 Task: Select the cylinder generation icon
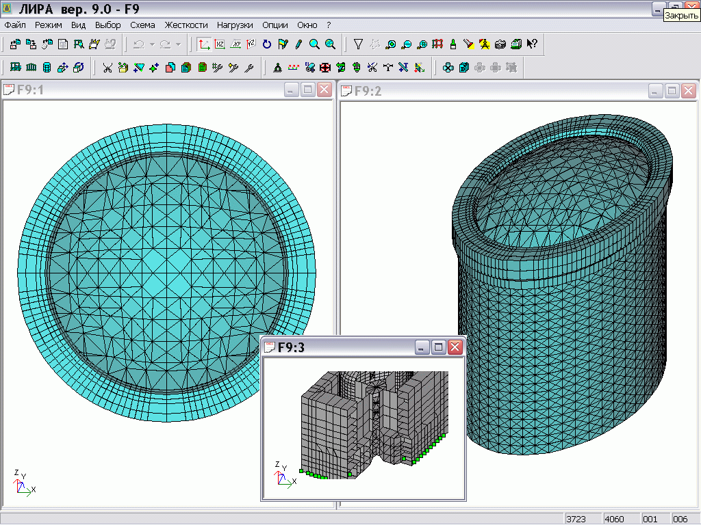[x=47, y=67]
